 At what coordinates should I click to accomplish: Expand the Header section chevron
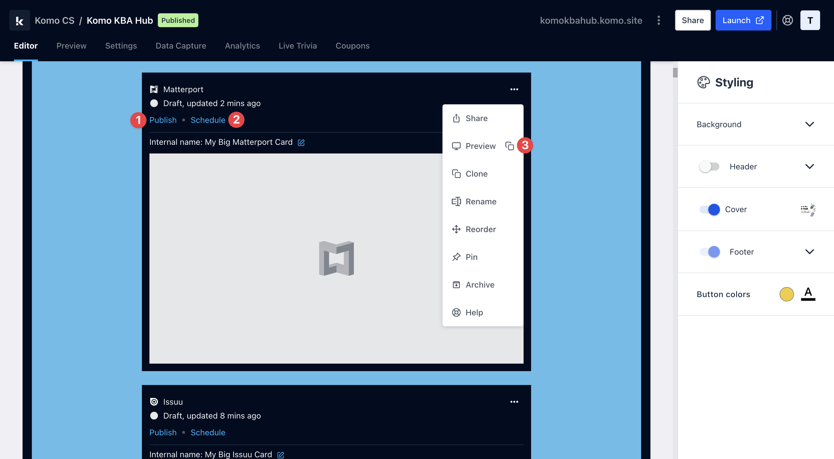[x=809, y=166]
